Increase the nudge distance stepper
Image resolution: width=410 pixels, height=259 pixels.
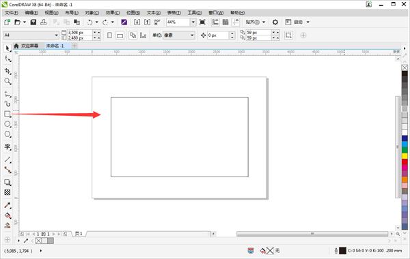(232, 33)
